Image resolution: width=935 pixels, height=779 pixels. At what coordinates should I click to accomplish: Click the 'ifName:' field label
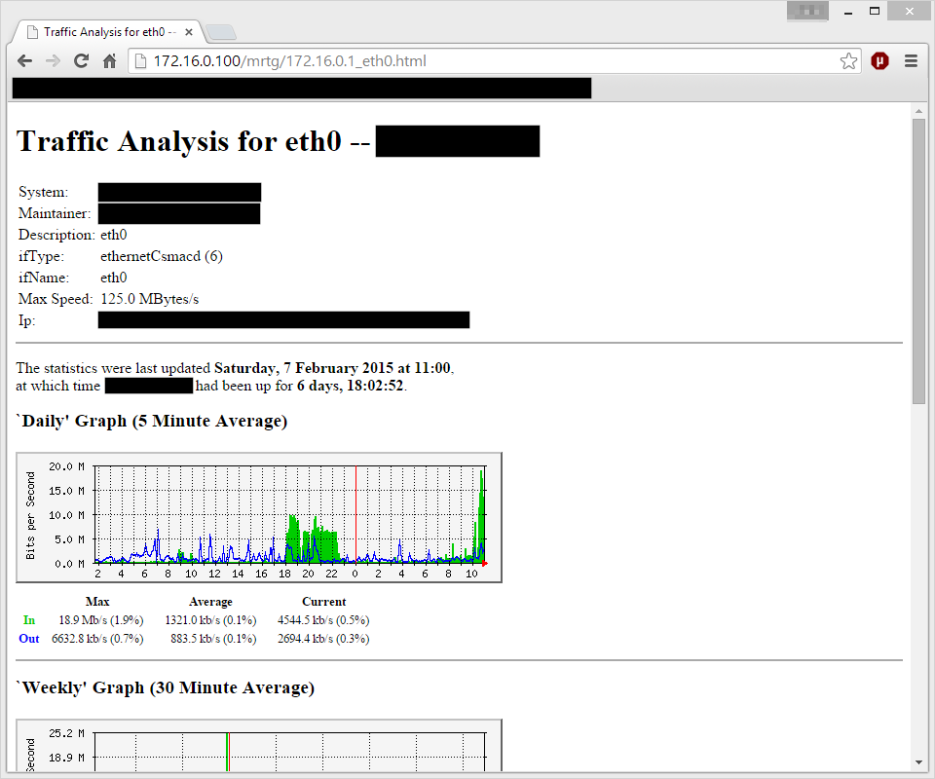pos(44,278)
